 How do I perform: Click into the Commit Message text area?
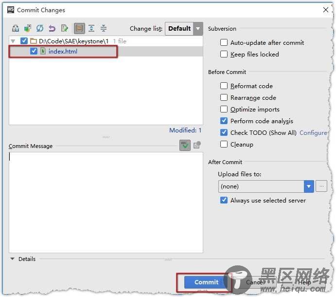106,203
